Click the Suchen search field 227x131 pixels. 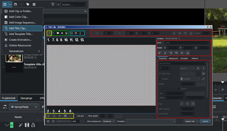[x=73, y=5]
